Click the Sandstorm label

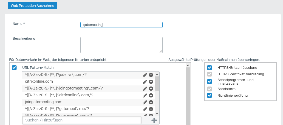click(x=227, y=89)
